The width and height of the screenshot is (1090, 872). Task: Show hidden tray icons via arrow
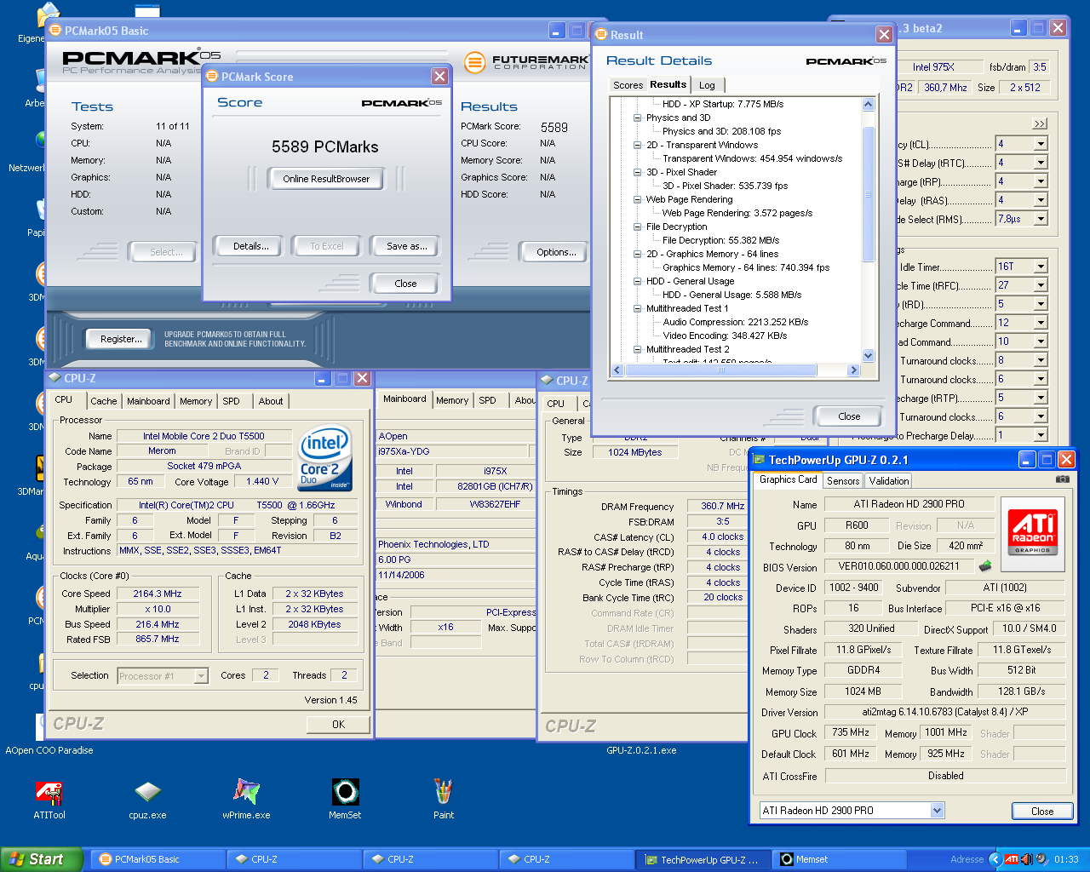coord(994,859)
